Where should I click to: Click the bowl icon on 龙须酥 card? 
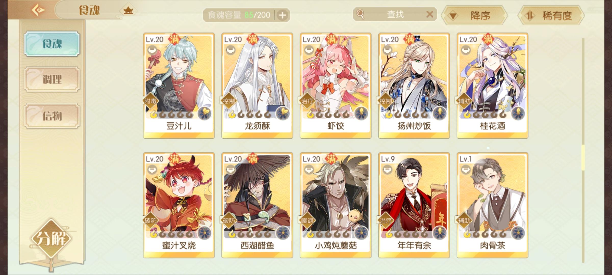pyautogui.click(x=230, y=50)
